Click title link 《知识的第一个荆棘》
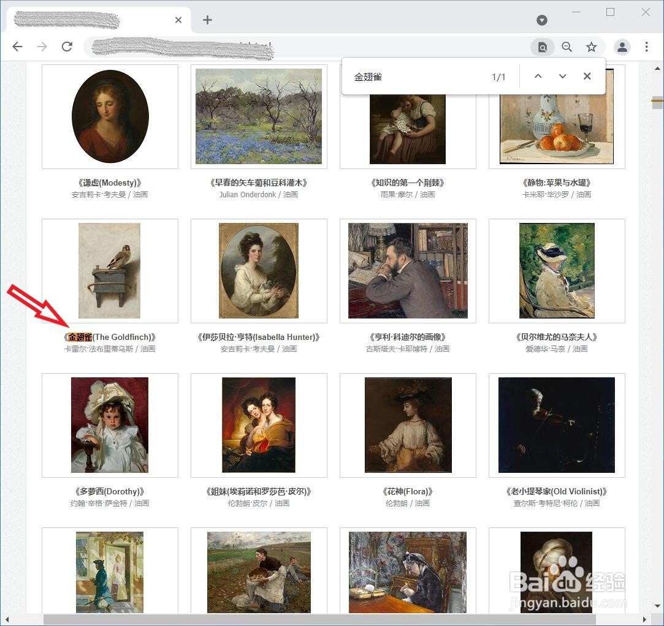Image resolution: width=664 pixels, height=626 pixels. pyautogui.click(x=408, y=183)
